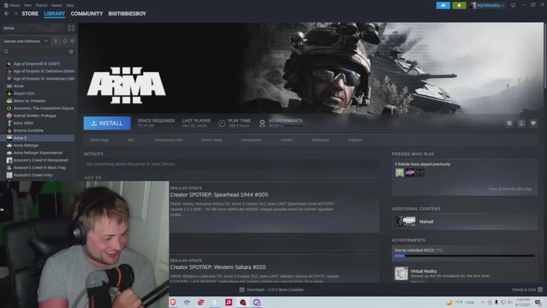The height and width of the screenshot is (308, 547).
Task: Open the BIGTIBBIESBOY profile tab
Action: (x=127, y=14)
